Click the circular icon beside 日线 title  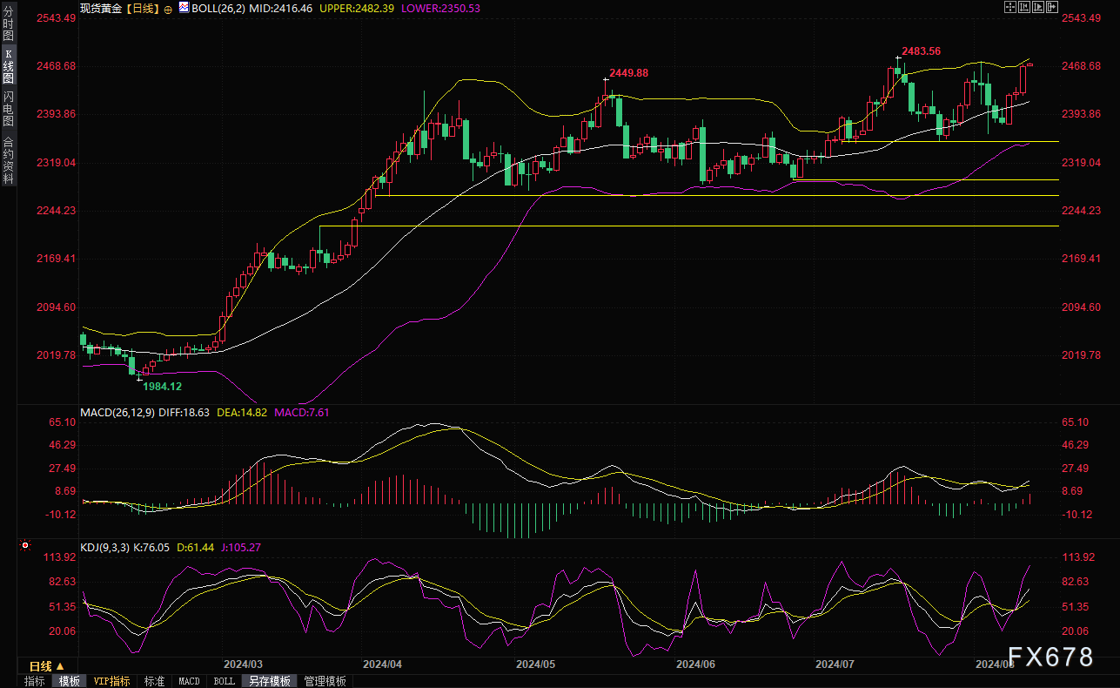(168, 8)
